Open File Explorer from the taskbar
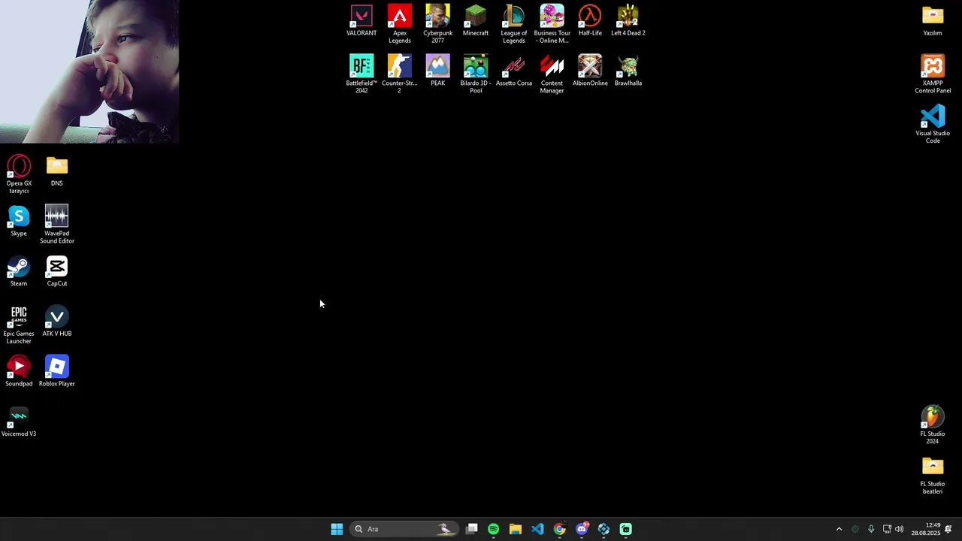The width and height of the screenshot is (962, 541). [515, 529]
